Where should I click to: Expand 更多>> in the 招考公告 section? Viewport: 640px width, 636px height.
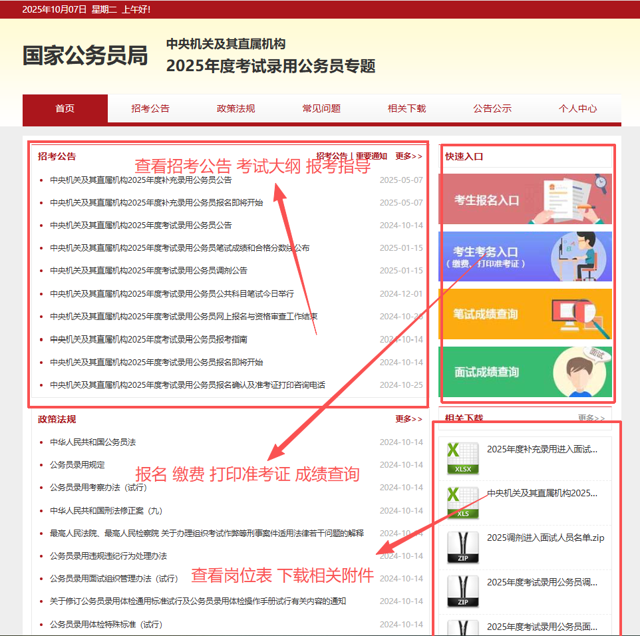pyautogui.click(x=408, y=156)
